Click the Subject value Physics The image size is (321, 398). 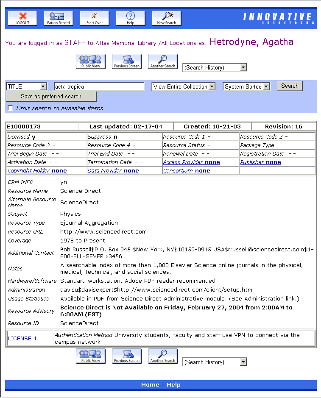click(70, 214)
